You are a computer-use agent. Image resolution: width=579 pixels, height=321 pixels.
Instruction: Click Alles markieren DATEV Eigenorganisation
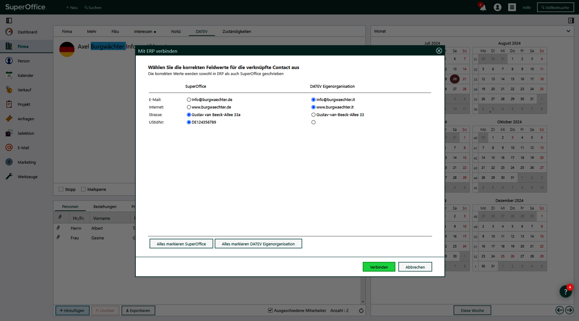coord(258,244)
